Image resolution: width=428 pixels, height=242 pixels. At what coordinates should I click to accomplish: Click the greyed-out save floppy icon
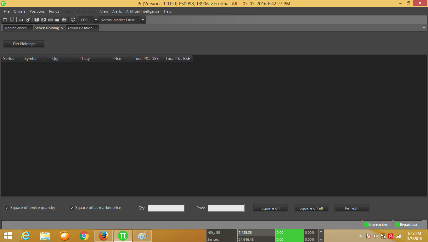12,20
